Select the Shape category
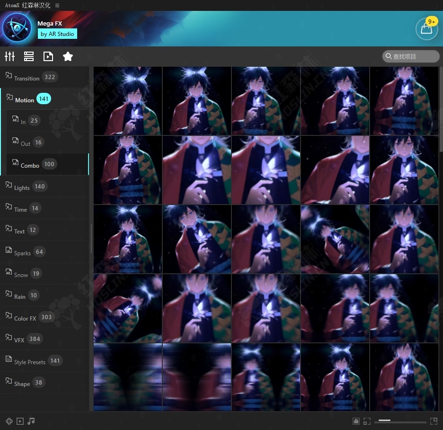443x430 pixels. 44,383
